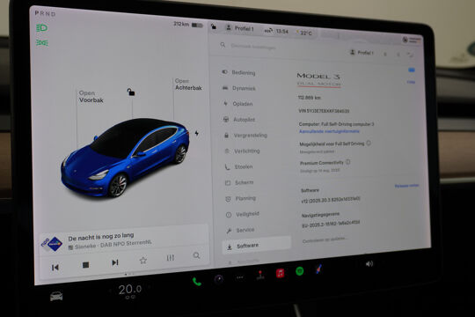
Task: Expand the Profiel 1 selector in settings
Action: click(362, 53)
